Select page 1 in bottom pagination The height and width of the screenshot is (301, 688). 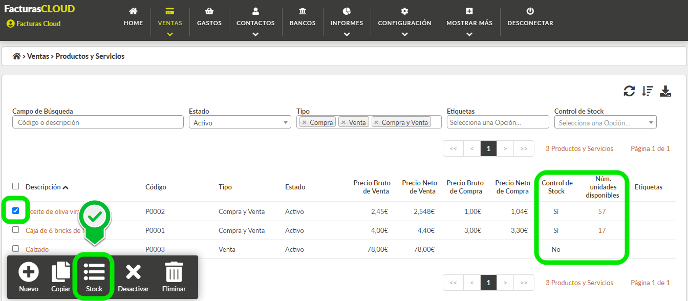488,283
